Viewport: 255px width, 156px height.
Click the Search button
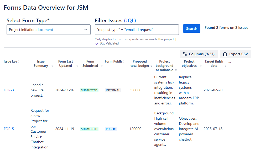[x=191, y=29]
